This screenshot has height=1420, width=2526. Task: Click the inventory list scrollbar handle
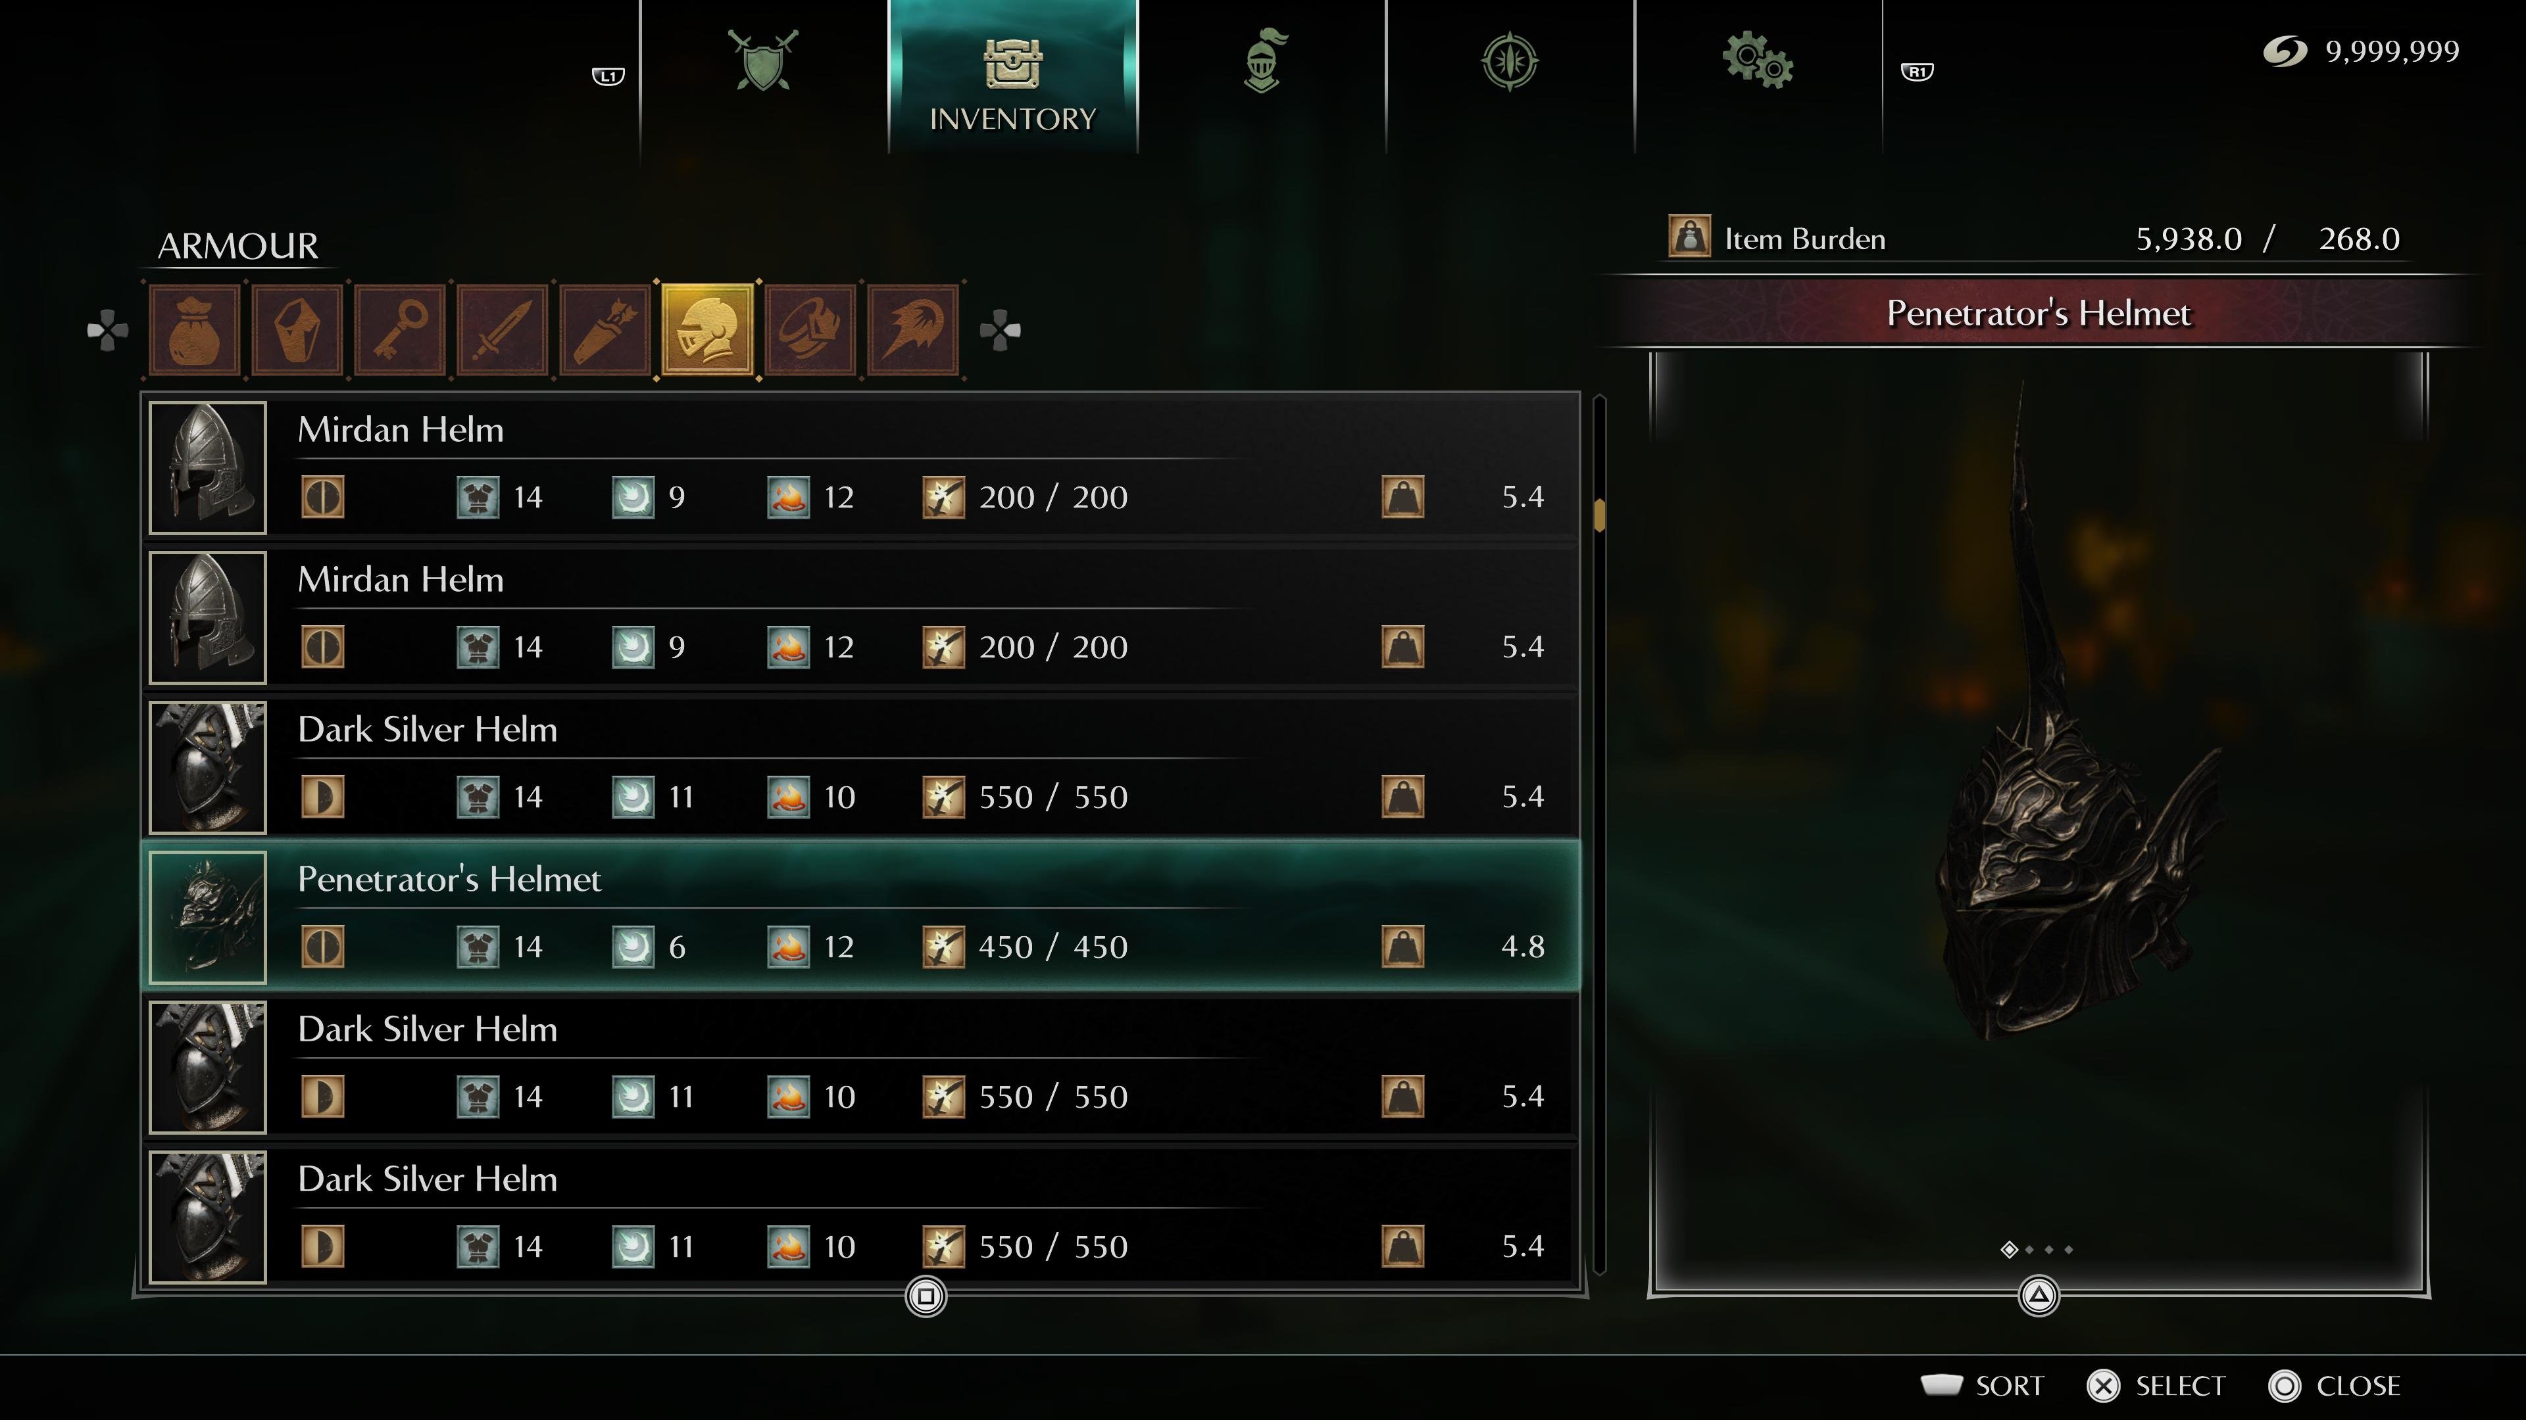click(x=1600, y=515)
